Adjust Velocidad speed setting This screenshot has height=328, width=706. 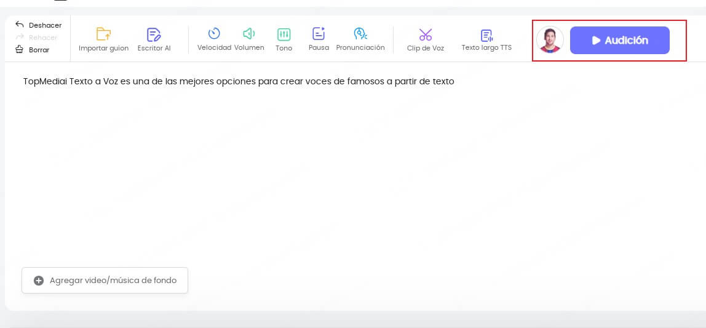pos(214,39)
